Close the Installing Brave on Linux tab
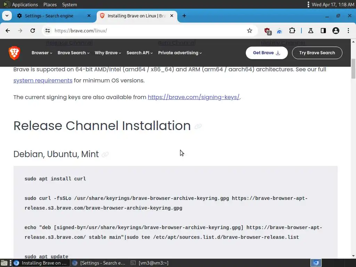The height and width of the screenshot is (267, 356). 172,16
